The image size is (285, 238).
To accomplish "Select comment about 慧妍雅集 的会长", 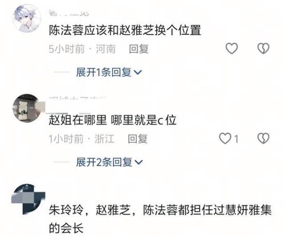I will coord(160,219).
